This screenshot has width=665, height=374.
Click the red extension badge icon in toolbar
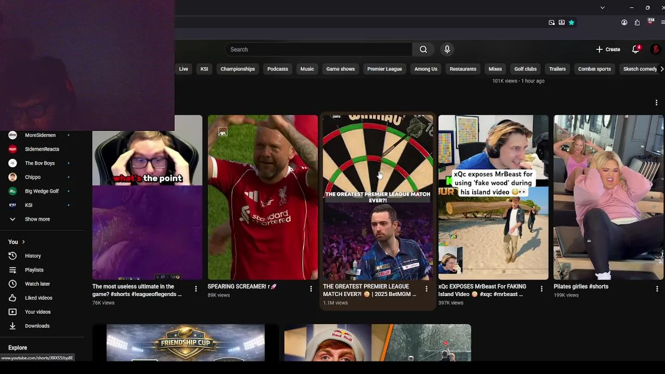pyautogui.click(x=650, y=22)
